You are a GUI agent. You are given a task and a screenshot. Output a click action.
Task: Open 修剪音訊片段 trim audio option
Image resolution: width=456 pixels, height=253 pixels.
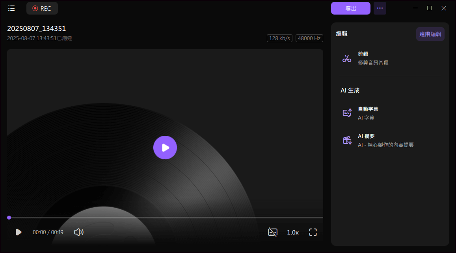pyautogui.click(x=373, y=63)
